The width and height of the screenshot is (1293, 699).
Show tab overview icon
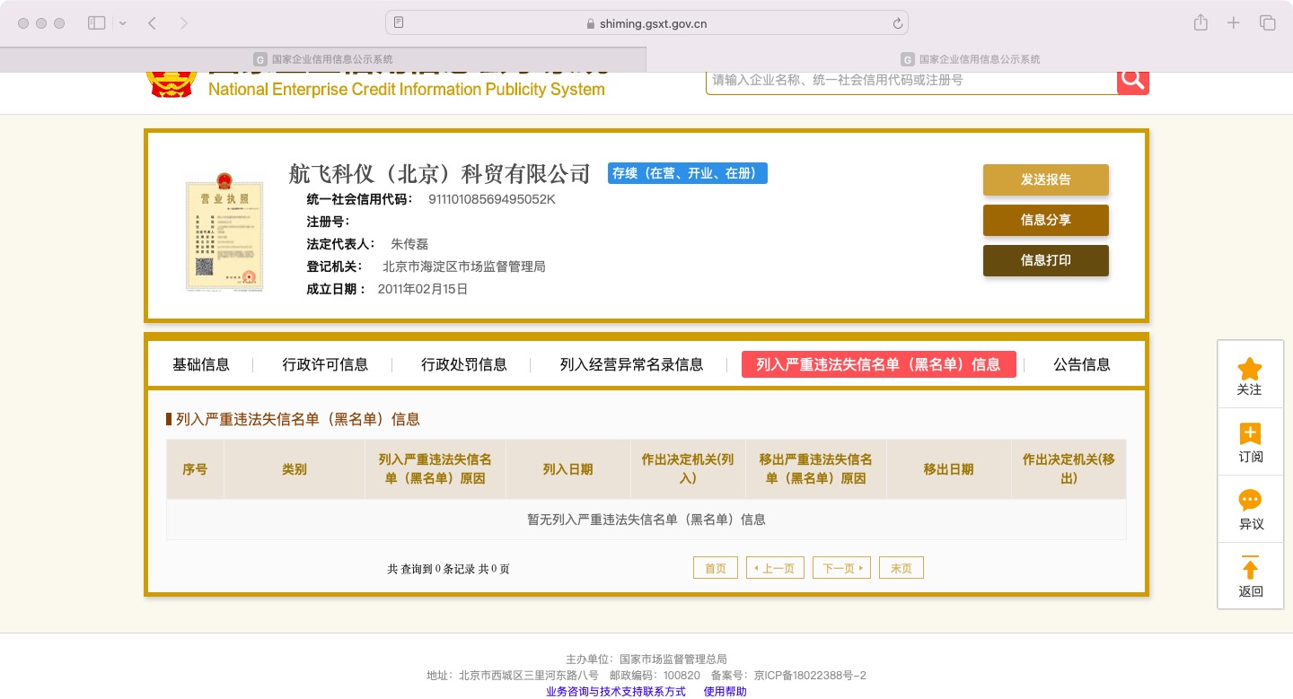click(x=1268, y=23)
